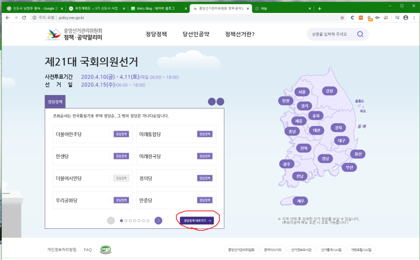Image resolution: width=420 pixels, height=260 pixels.
Task: Click the web accessibility mark badge in the footer
Action: coord(106,250)
